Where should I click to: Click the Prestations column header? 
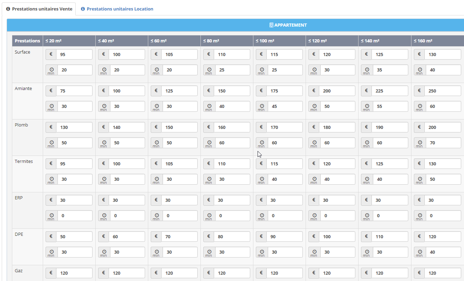[x=27, y=41]
